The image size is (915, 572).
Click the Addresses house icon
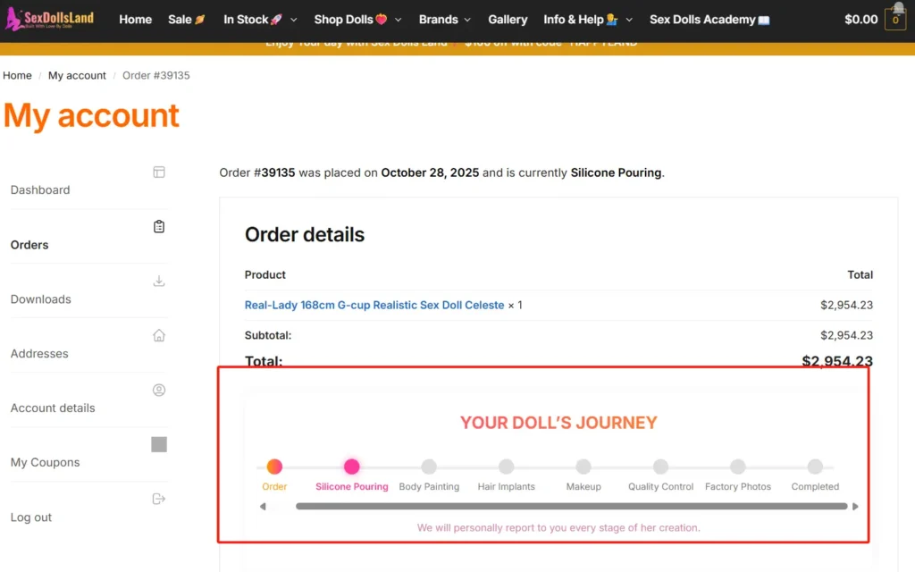(159, 335)
